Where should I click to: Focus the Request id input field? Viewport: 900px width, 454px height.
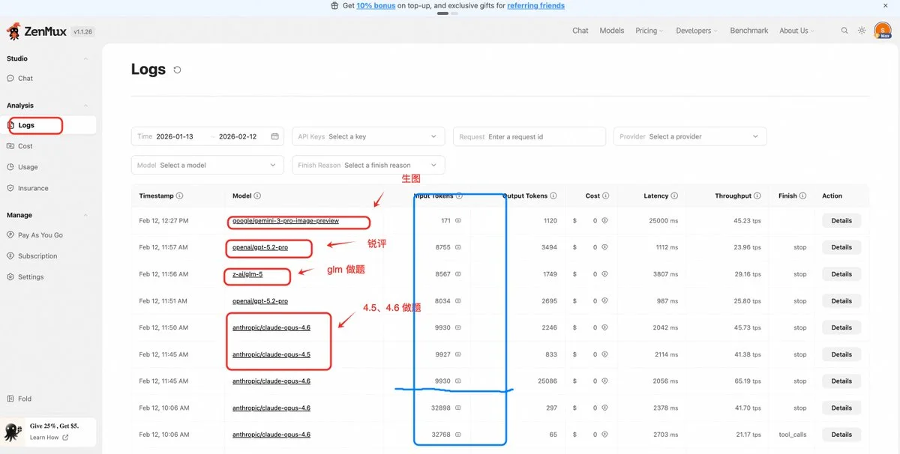[529, 136]
